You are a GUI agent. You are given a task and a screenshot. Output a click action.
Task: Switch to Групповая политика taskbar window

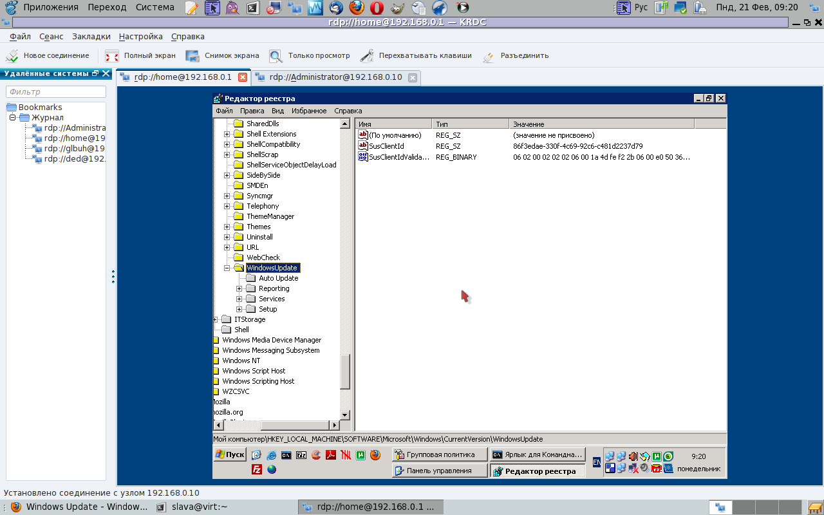[440, 454]
